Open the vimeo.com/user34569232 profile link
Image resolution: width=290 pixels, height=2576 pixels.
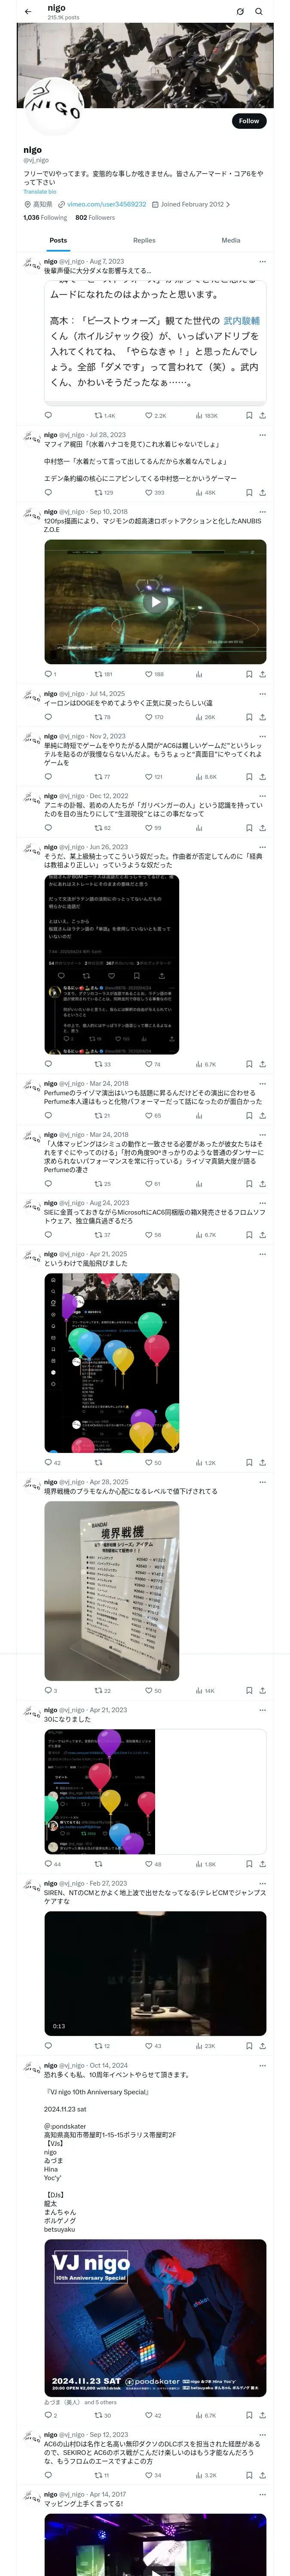point(106,204)
